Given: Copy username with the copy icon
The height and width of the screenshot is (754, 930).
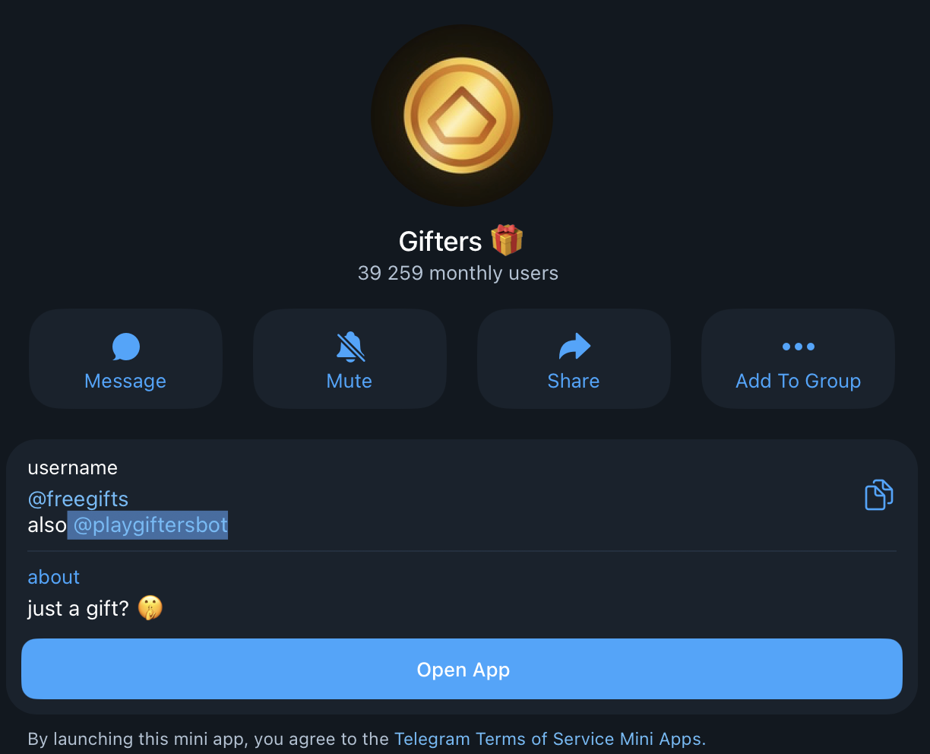Looking at the screenshot, I should coord(878,495).
